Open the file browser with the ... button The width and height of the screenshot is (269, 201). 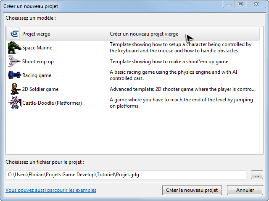point(257,175)
